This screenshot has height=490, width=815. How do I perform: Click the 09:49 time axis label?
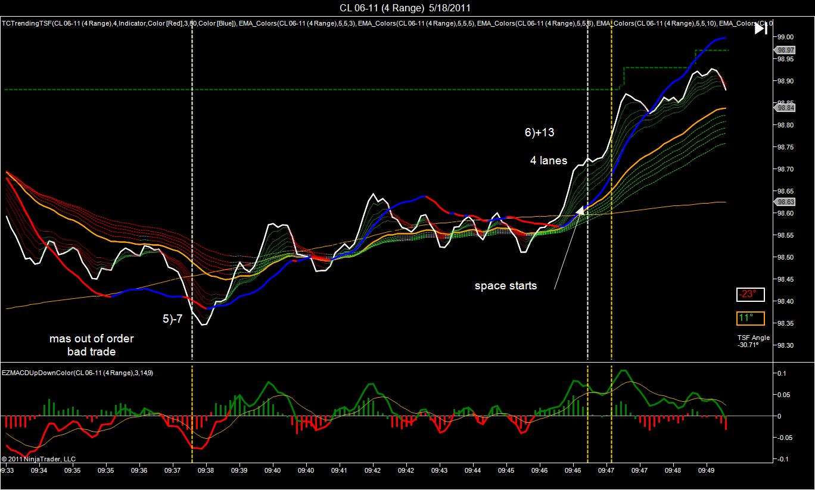tap(707, 470)
